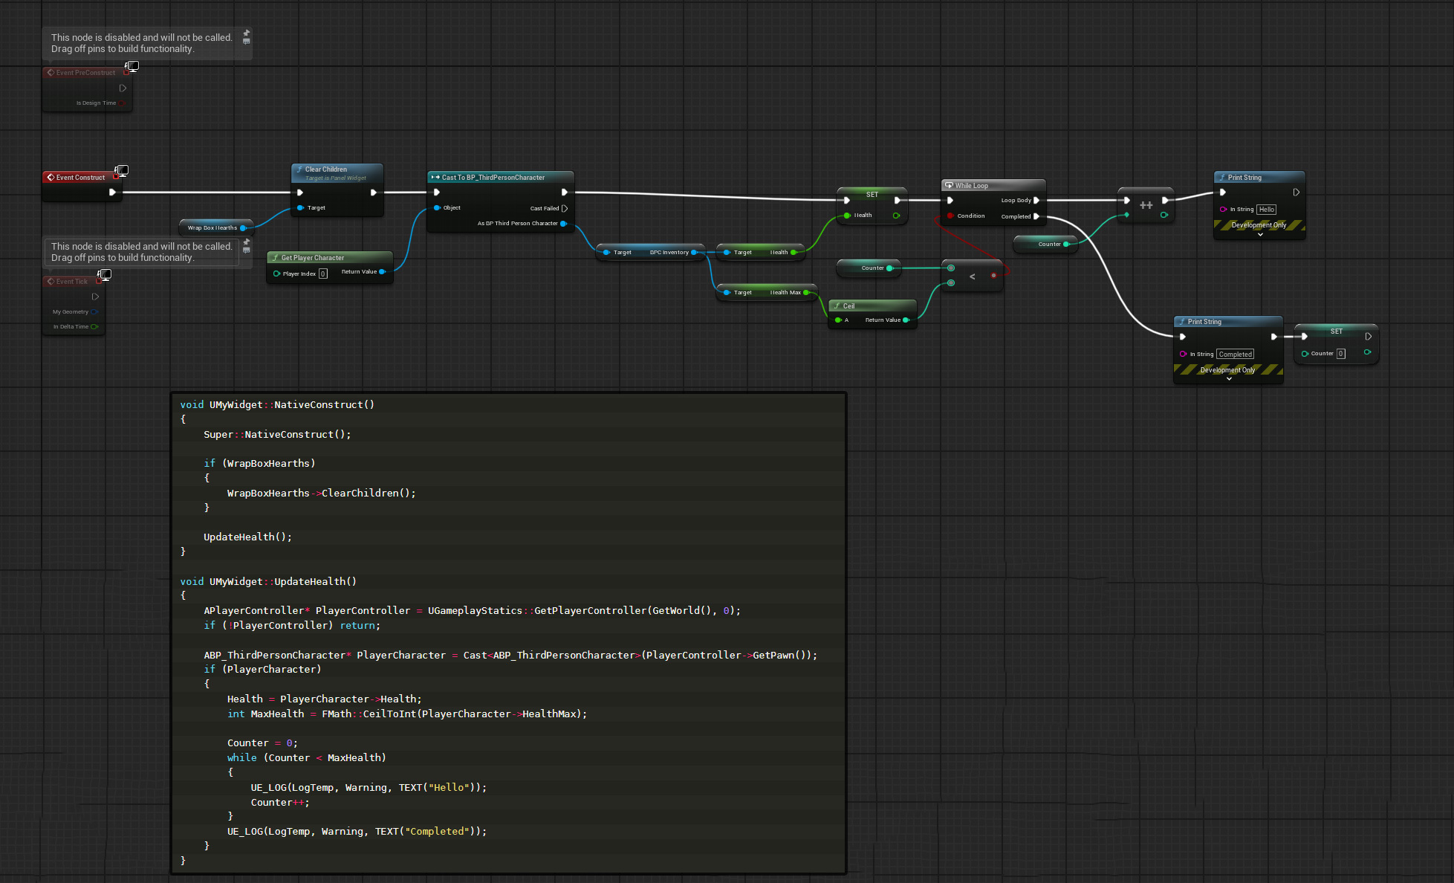Screen dimensions: 1454x883
Task: Click the pin icon on PreConstruct comment bubble
Action: point(247,33)
